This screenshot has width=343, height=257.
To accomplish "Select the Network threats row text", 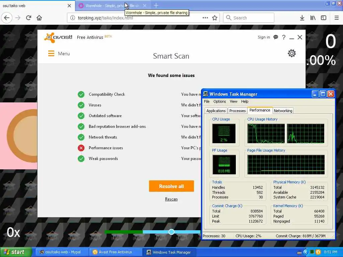I will pyautogui.click(x=103, y=137).
